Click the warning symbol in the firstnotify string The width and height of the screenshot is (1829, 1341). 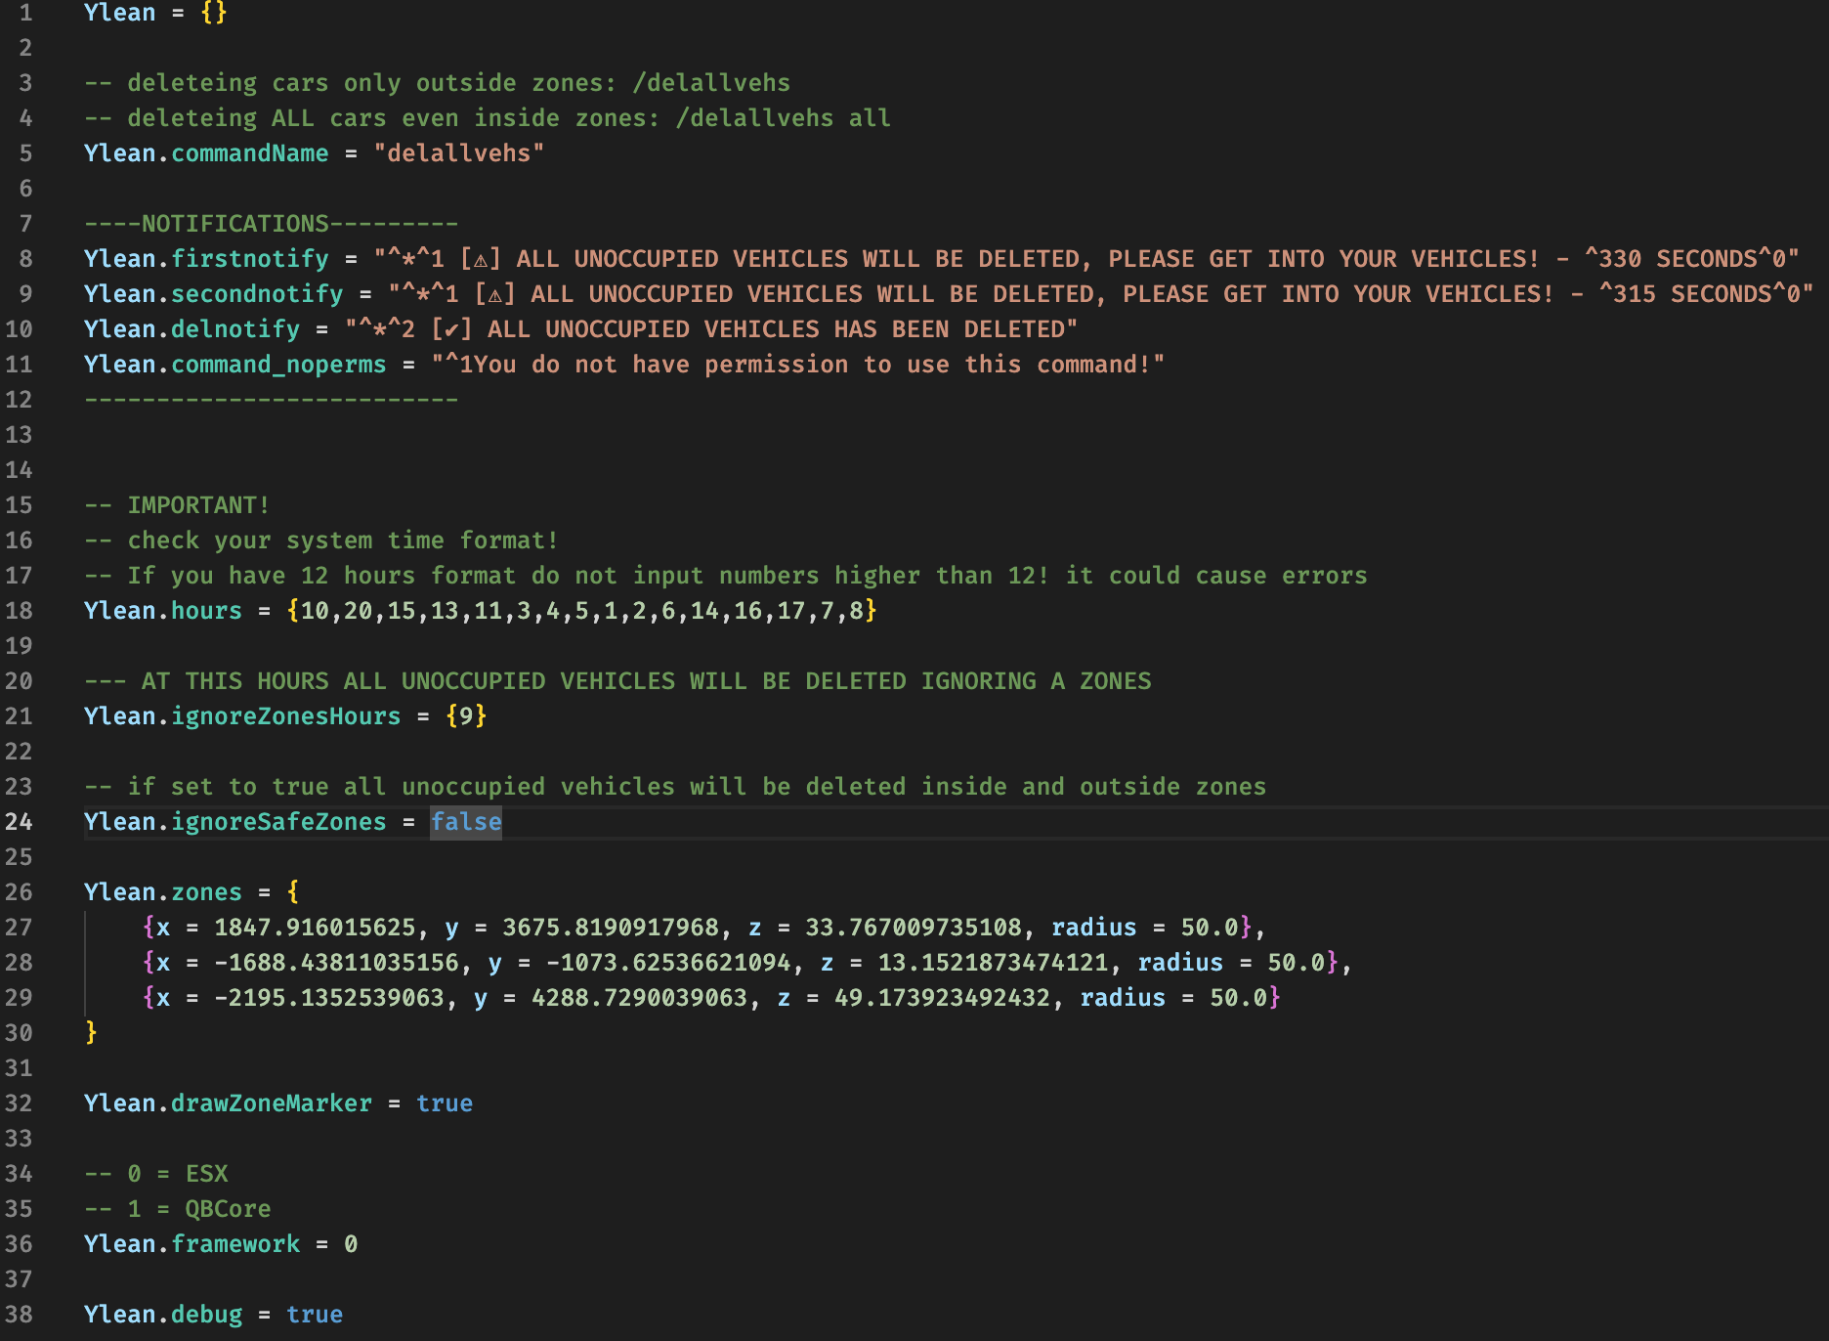[480, 260]
